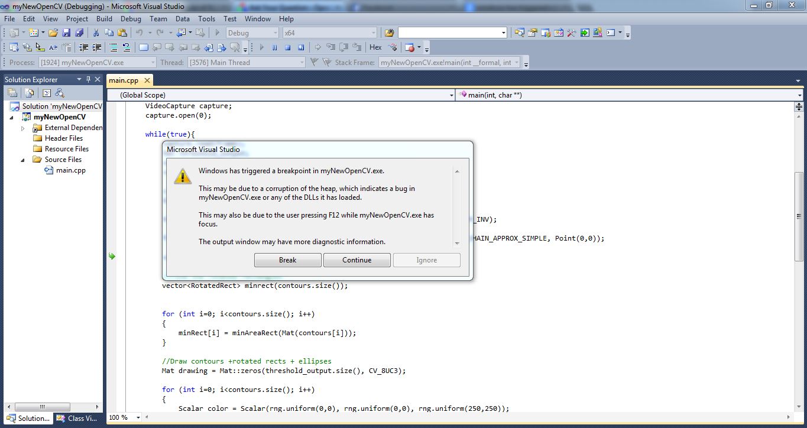Screen dimensions: 807x428
Task: Comment out selected lines icon
Action: pyautogui.click(x=114, y=47)
